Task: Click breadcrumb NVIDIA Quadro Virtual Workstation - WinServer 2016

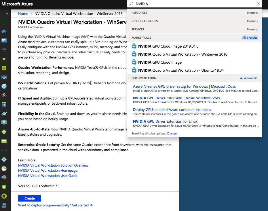Action: pos(79,13)
